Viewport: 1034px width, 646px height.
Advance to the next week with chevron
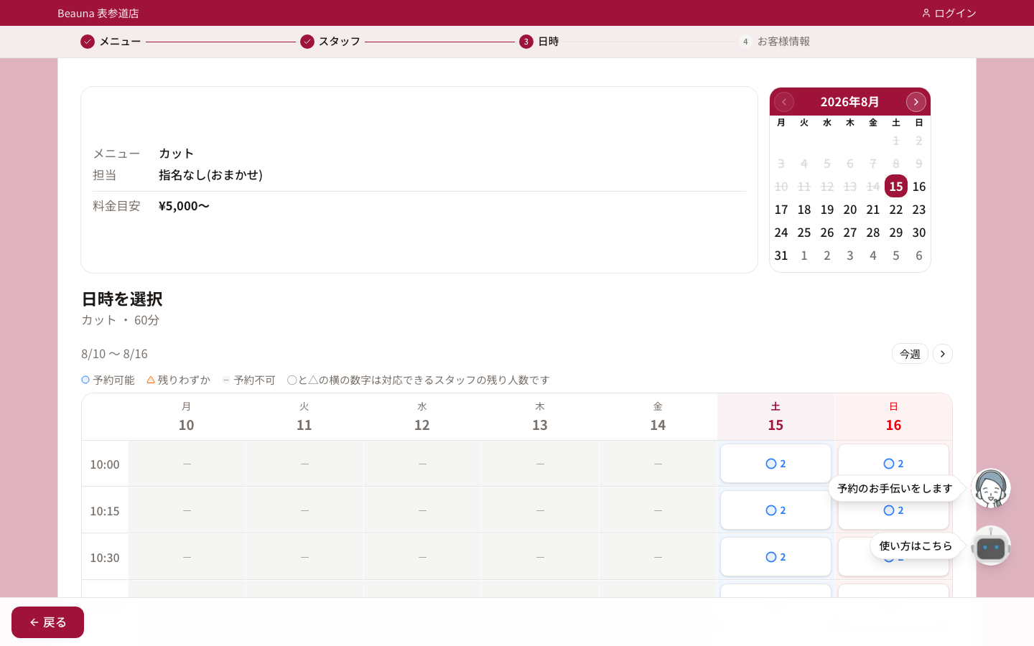point(943,354)
